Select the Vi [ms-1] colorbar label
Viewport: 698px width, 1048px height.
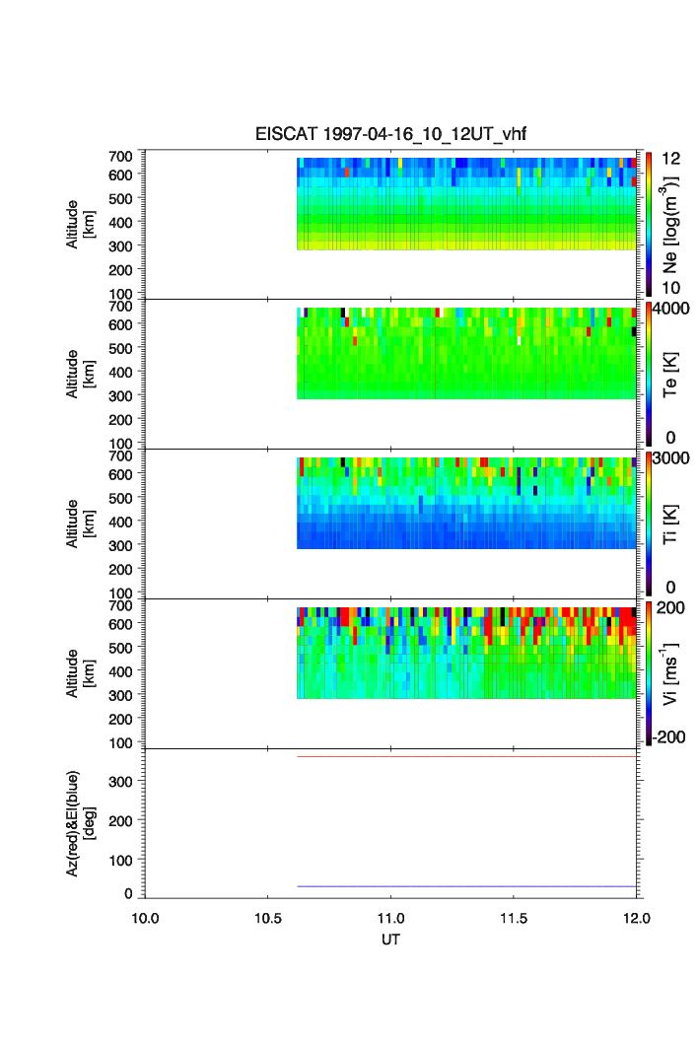(x=670, y=673)
